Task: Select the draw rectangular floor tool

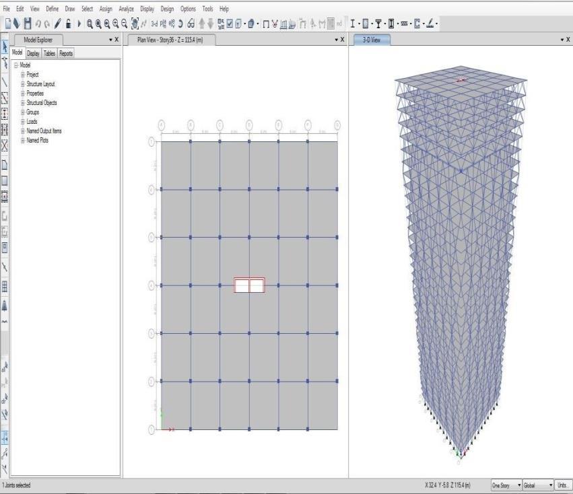Action: 5,180
